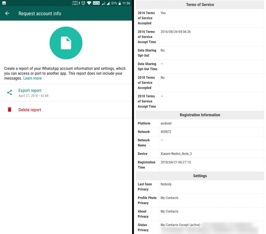The width and height of the screenshot is (266, 234).
Task: Click the Terms of Service section header
Action: (200, 5)
